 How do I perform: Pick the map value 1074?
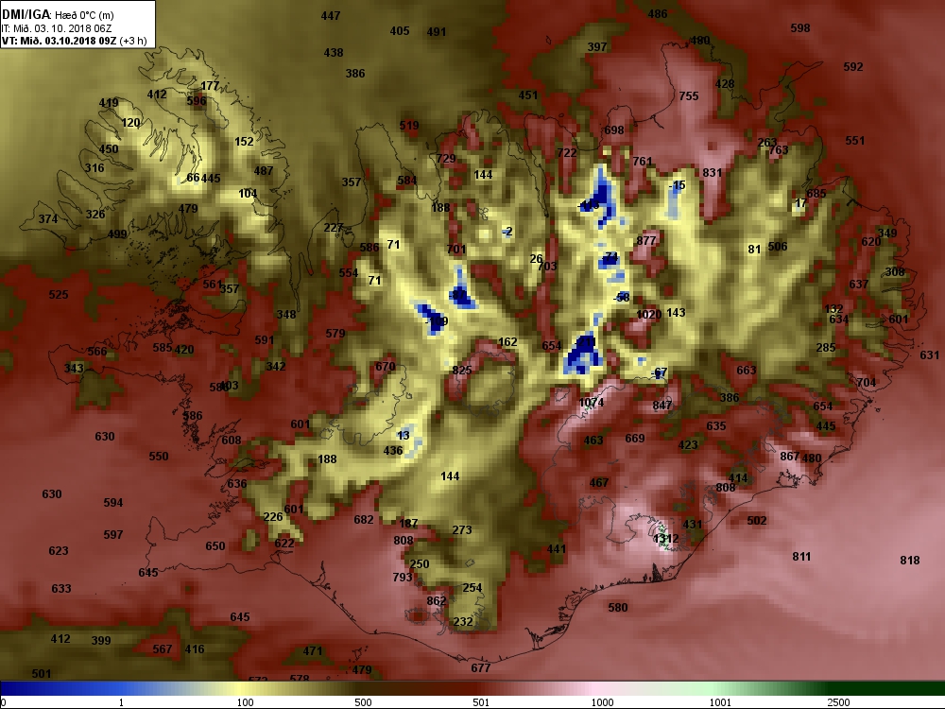[x=592, y=402]
